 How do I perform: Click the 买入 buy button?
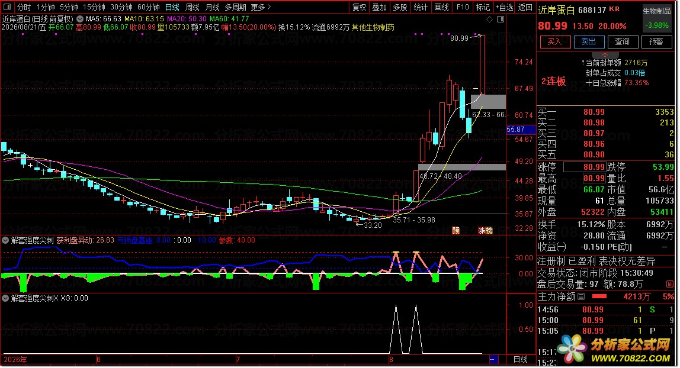coord(554,41)
